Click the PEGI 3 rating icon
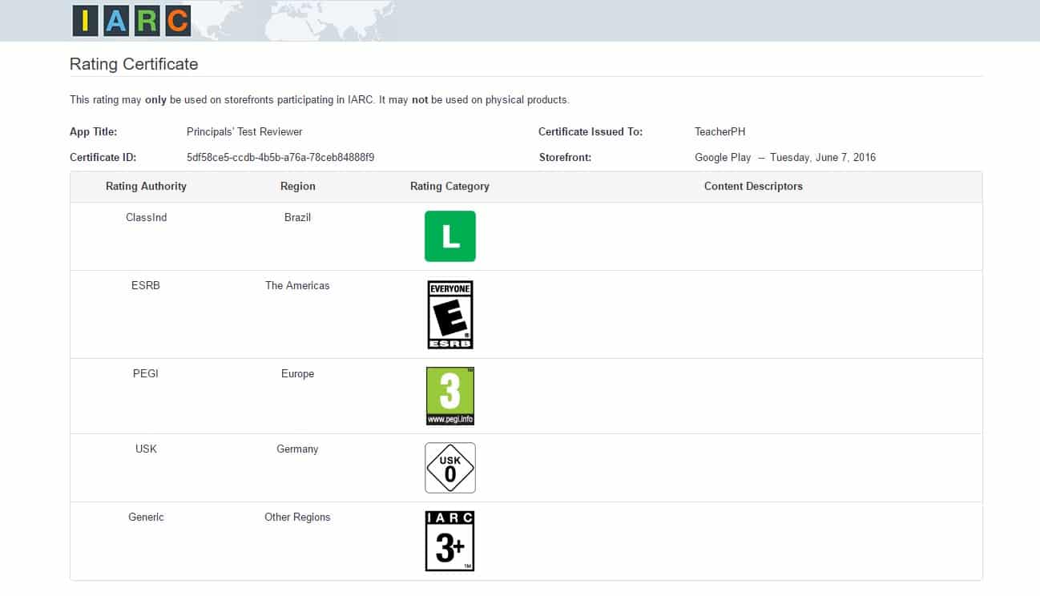Image resolution: width=1040 pixels, height=596 pixels. click(x=450, y=396)
